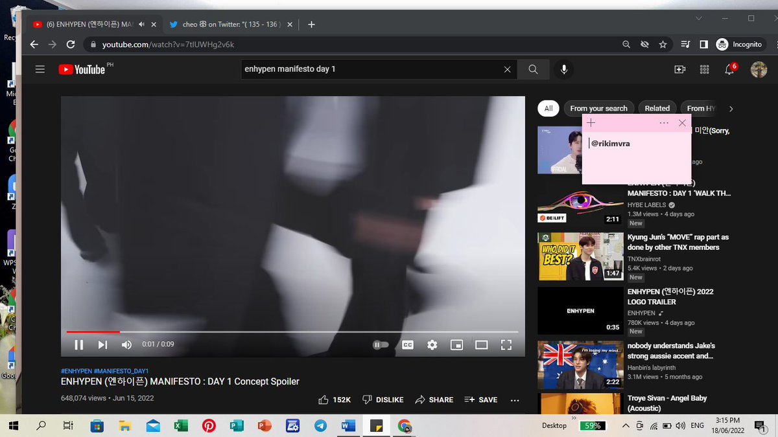Image resolution: width=778 pixels, height=437 pixels.
Task: Open Telegram from the taskbar
Action: 320,426
